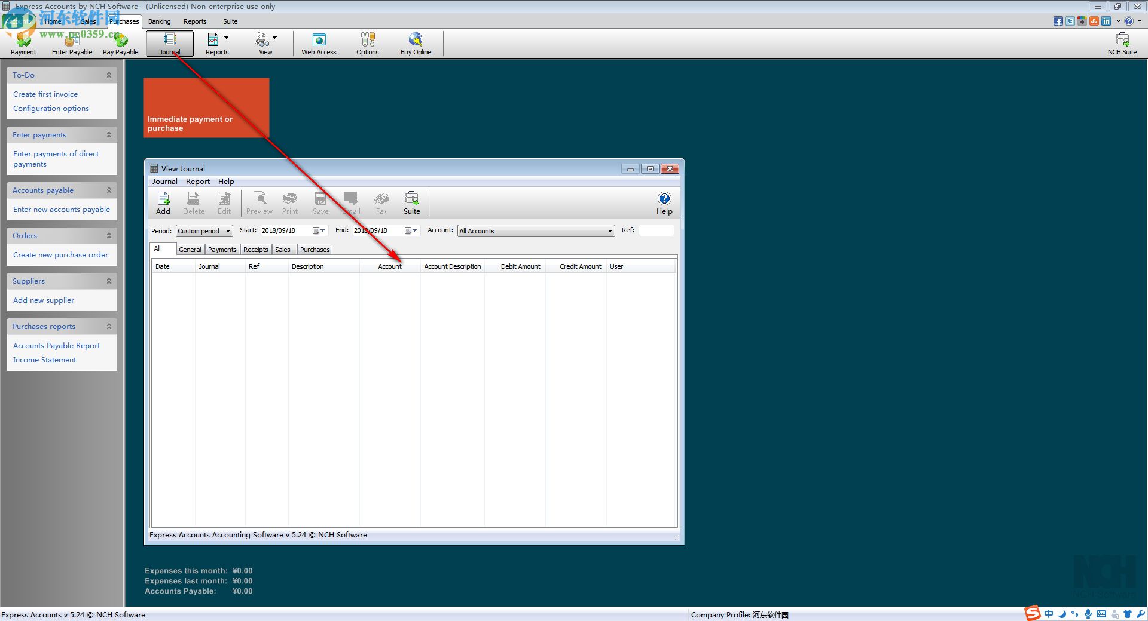Click the LinkedIn share icon
The height and width of the screenshot is (621, 1148).
pyautogui.click(x=1106, y=21)
